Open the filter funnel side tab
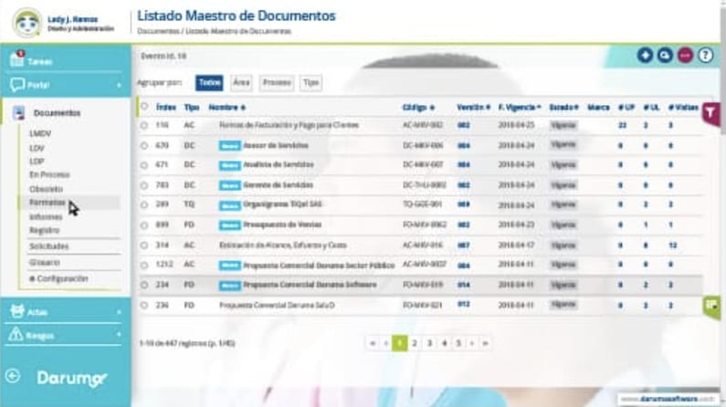The width and height of the screenshot is (726, 407). (710, 113)
